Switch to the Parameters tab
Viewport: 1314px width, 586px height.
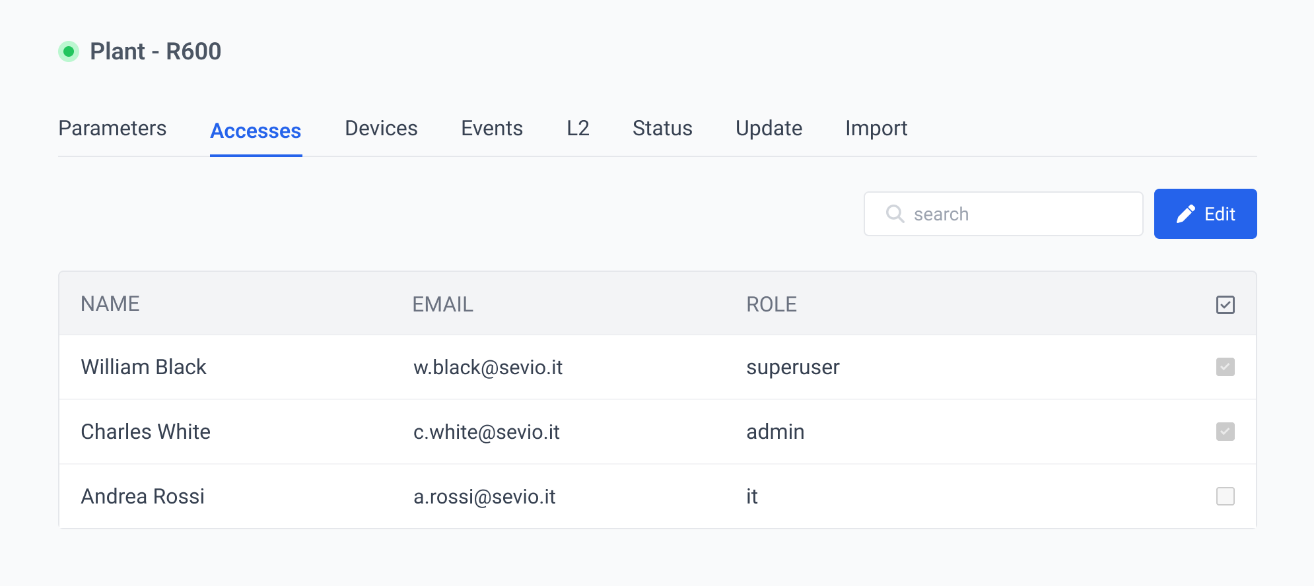tap(112, 128)
